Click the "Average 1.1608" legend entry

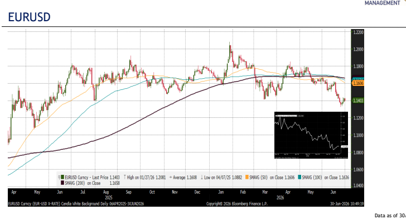(x=185, y=177)
